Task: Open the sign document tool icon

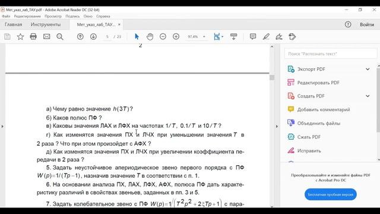Action: click(279, 37)
